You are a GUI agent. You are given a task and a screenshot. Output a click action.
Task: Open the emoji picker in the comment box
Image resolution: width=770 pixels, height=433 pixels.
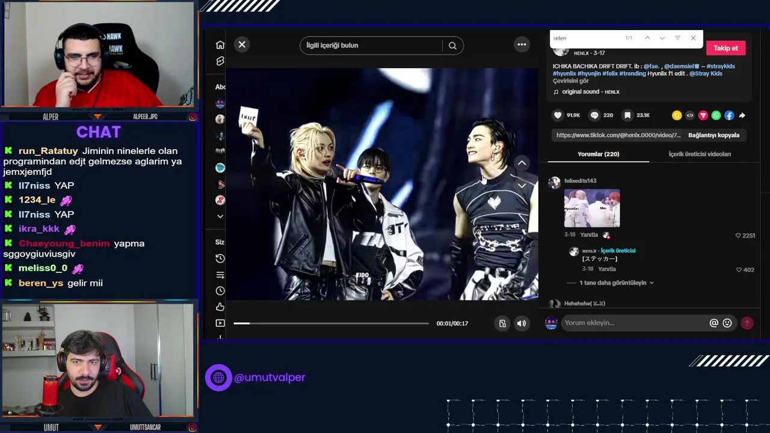click(727, 323)
